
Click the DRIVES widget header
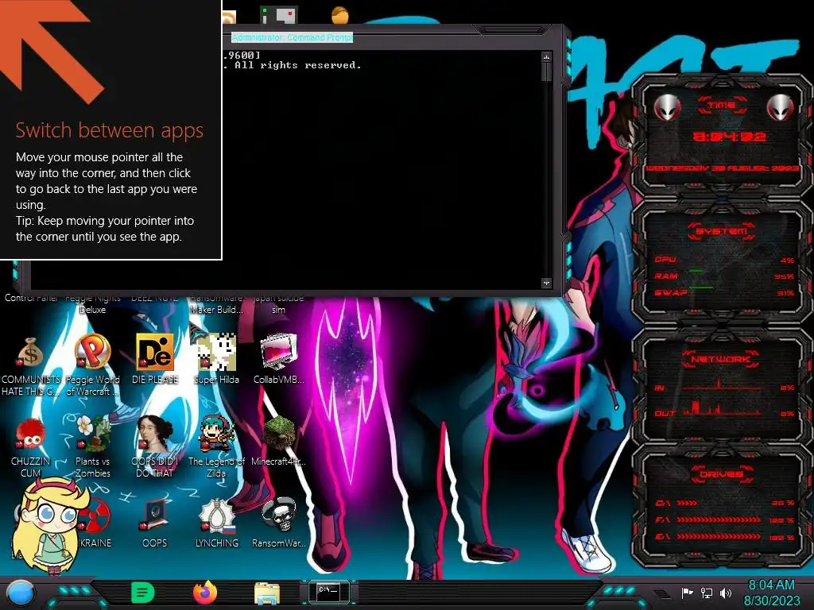tap(722, 473)
